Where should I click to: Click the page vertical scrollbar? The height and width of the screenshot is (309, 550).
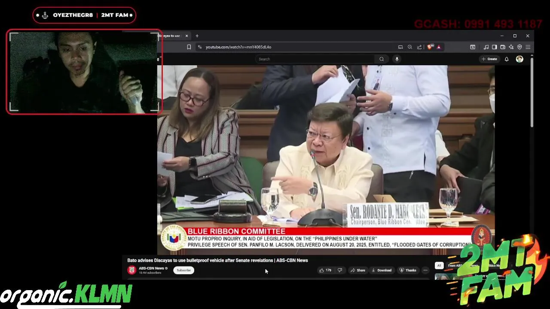(x=532, y=92)
